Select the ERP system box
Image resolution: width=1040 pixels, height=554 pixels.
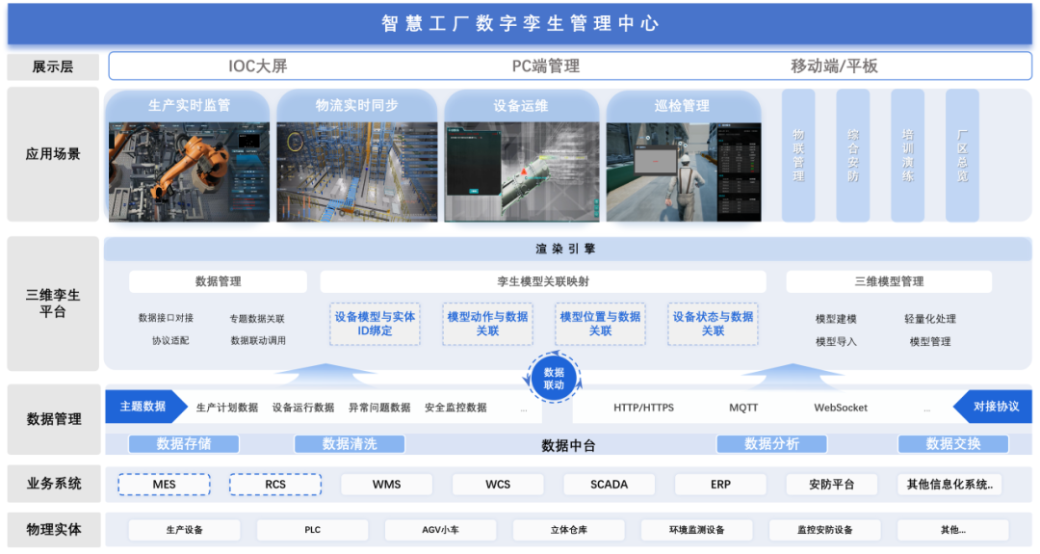tap(720, 485)
